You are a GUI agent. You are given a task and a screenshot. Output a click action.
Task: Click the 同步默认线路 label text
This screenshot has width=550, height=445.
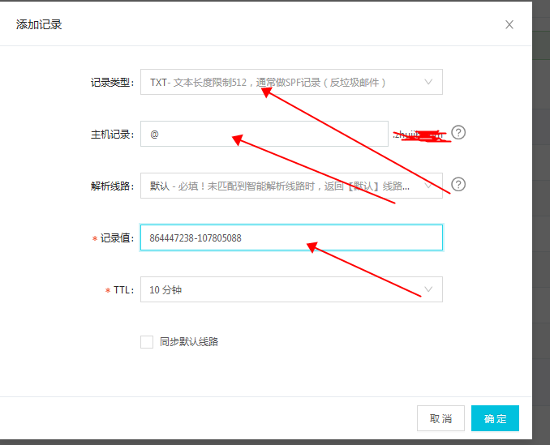[189, 342]
